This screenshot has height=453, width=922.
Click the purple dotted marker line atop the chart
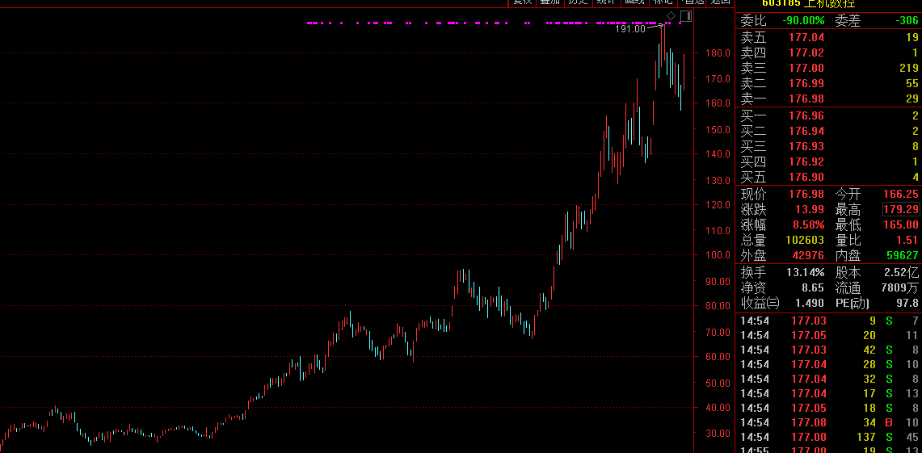pyautogui.click(x=485, y=23)
